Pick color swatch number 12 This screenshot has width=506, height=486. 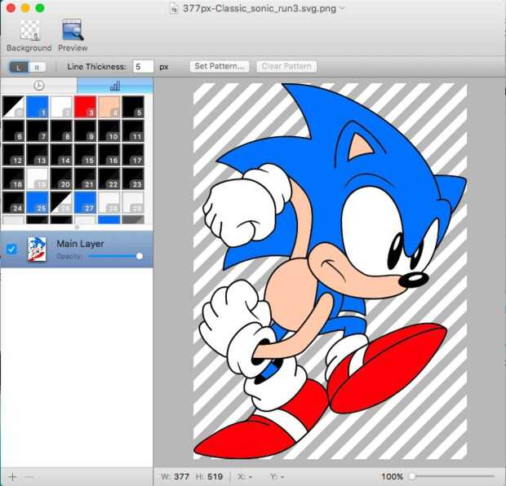pyautogui.click(x=13, y=154)
